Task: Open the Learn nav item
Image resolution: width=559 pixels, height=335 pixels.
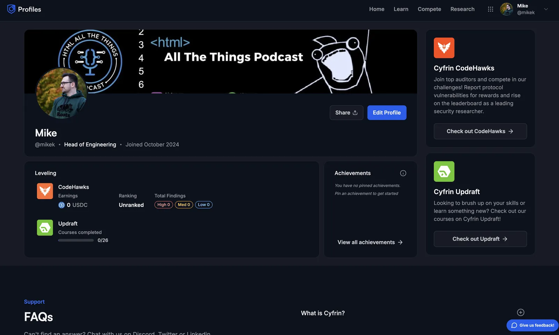Action: click(x=401, y=9)
